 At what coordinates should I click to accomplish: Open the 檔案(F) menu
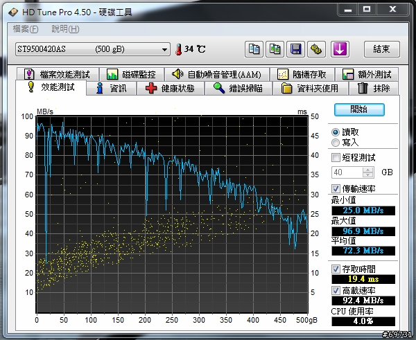click(26, 29)
